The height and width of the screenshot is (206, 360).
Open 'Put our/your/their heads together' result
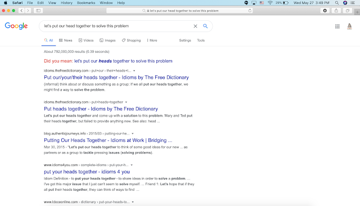click(116, 78)
